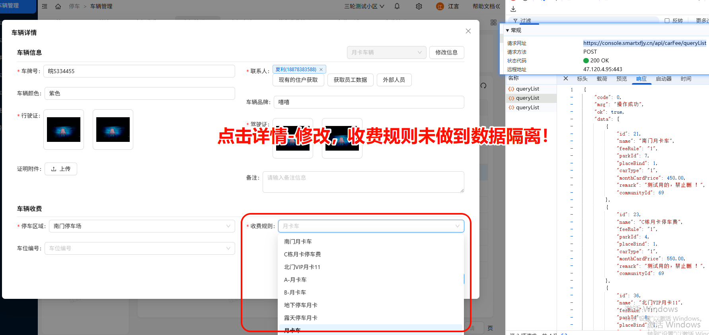Click the DevTools download export icon

[513, 9]
